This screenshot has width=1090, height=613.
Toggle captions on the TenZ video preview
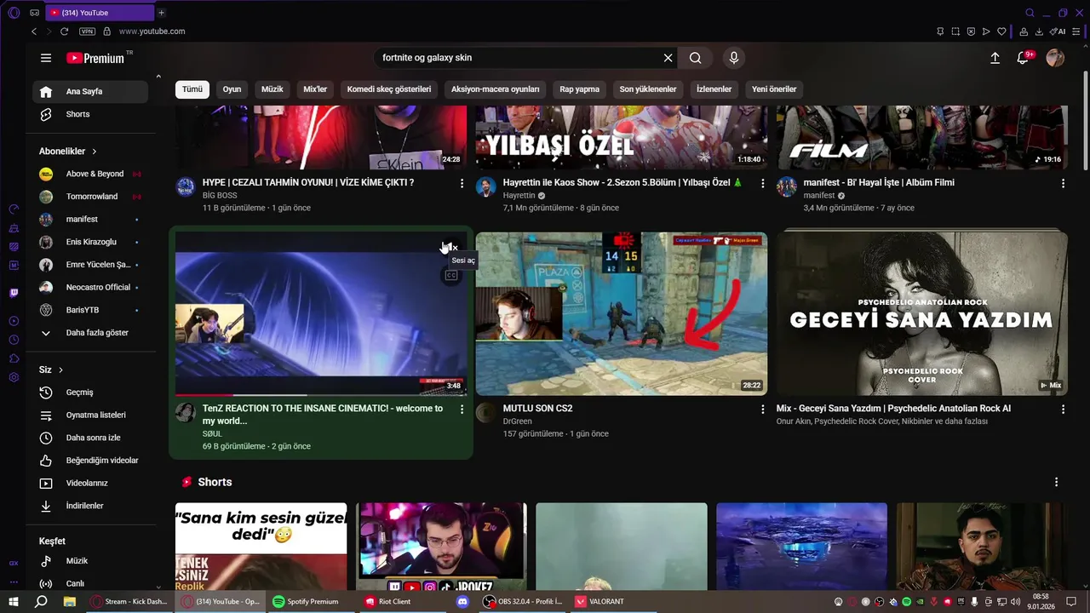click(x=451, y=275)
